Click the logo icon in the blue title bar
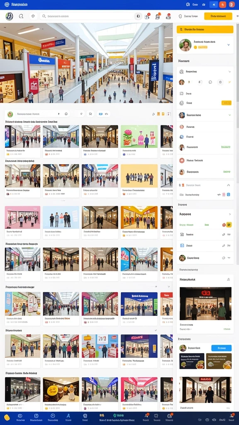 point(7,5)
